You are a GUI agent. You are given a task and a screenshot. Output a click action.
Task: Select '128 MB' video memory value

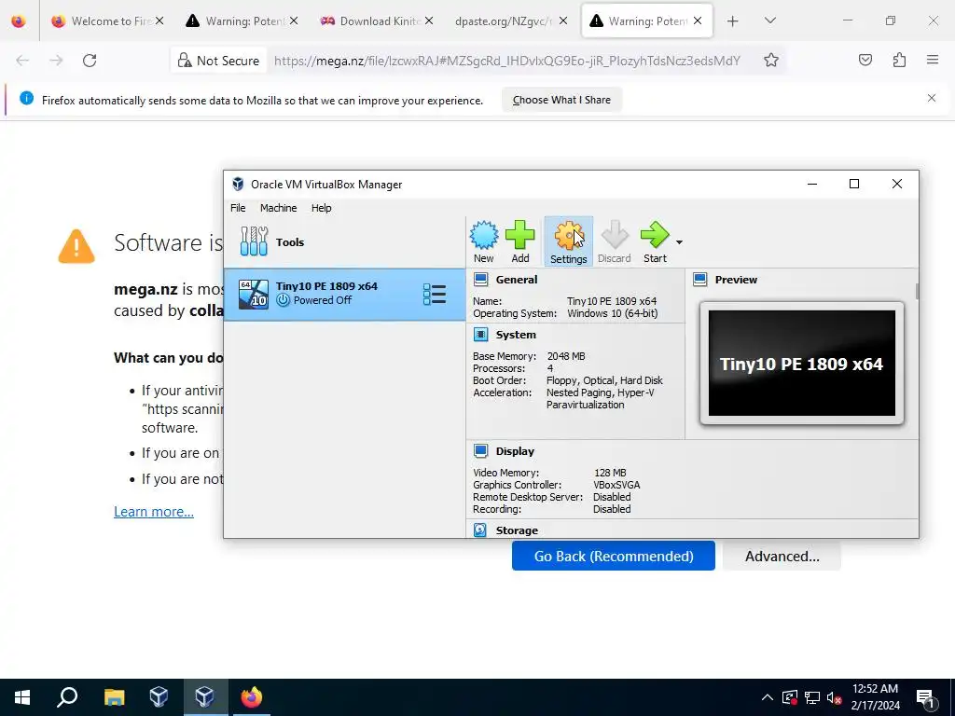click(x=610, y=473)
